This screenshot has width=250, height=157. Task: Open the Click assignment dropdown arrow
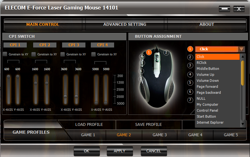241,49
